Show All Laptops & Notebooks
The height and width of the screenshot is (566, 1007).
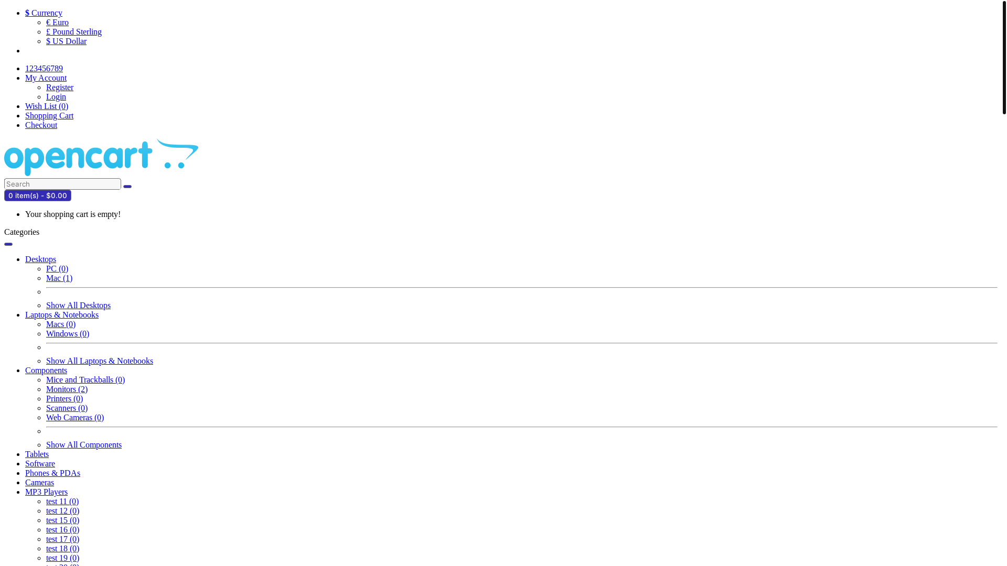(x=100, y=361)
